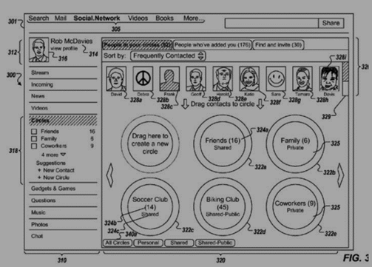
Task: Click the Share button
Action: click(331, 23)
